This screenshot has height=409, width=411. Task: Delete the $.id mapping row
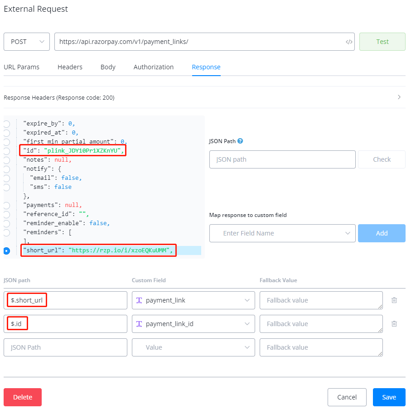[394, 324]
